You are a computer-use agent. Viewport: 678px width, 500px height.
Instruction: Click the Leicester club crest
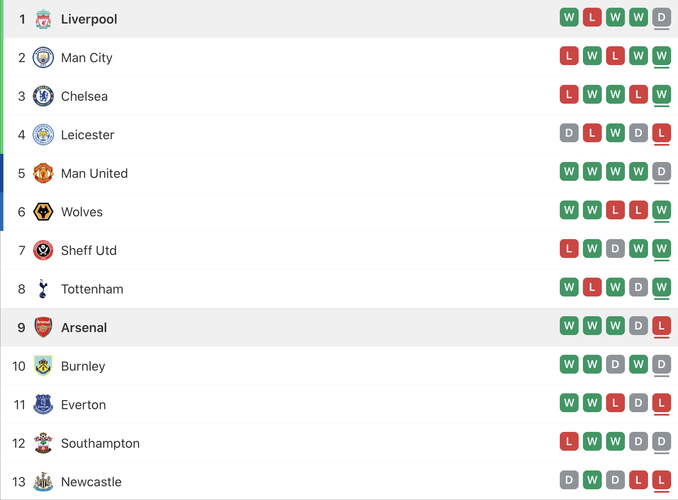click(43, 135)
